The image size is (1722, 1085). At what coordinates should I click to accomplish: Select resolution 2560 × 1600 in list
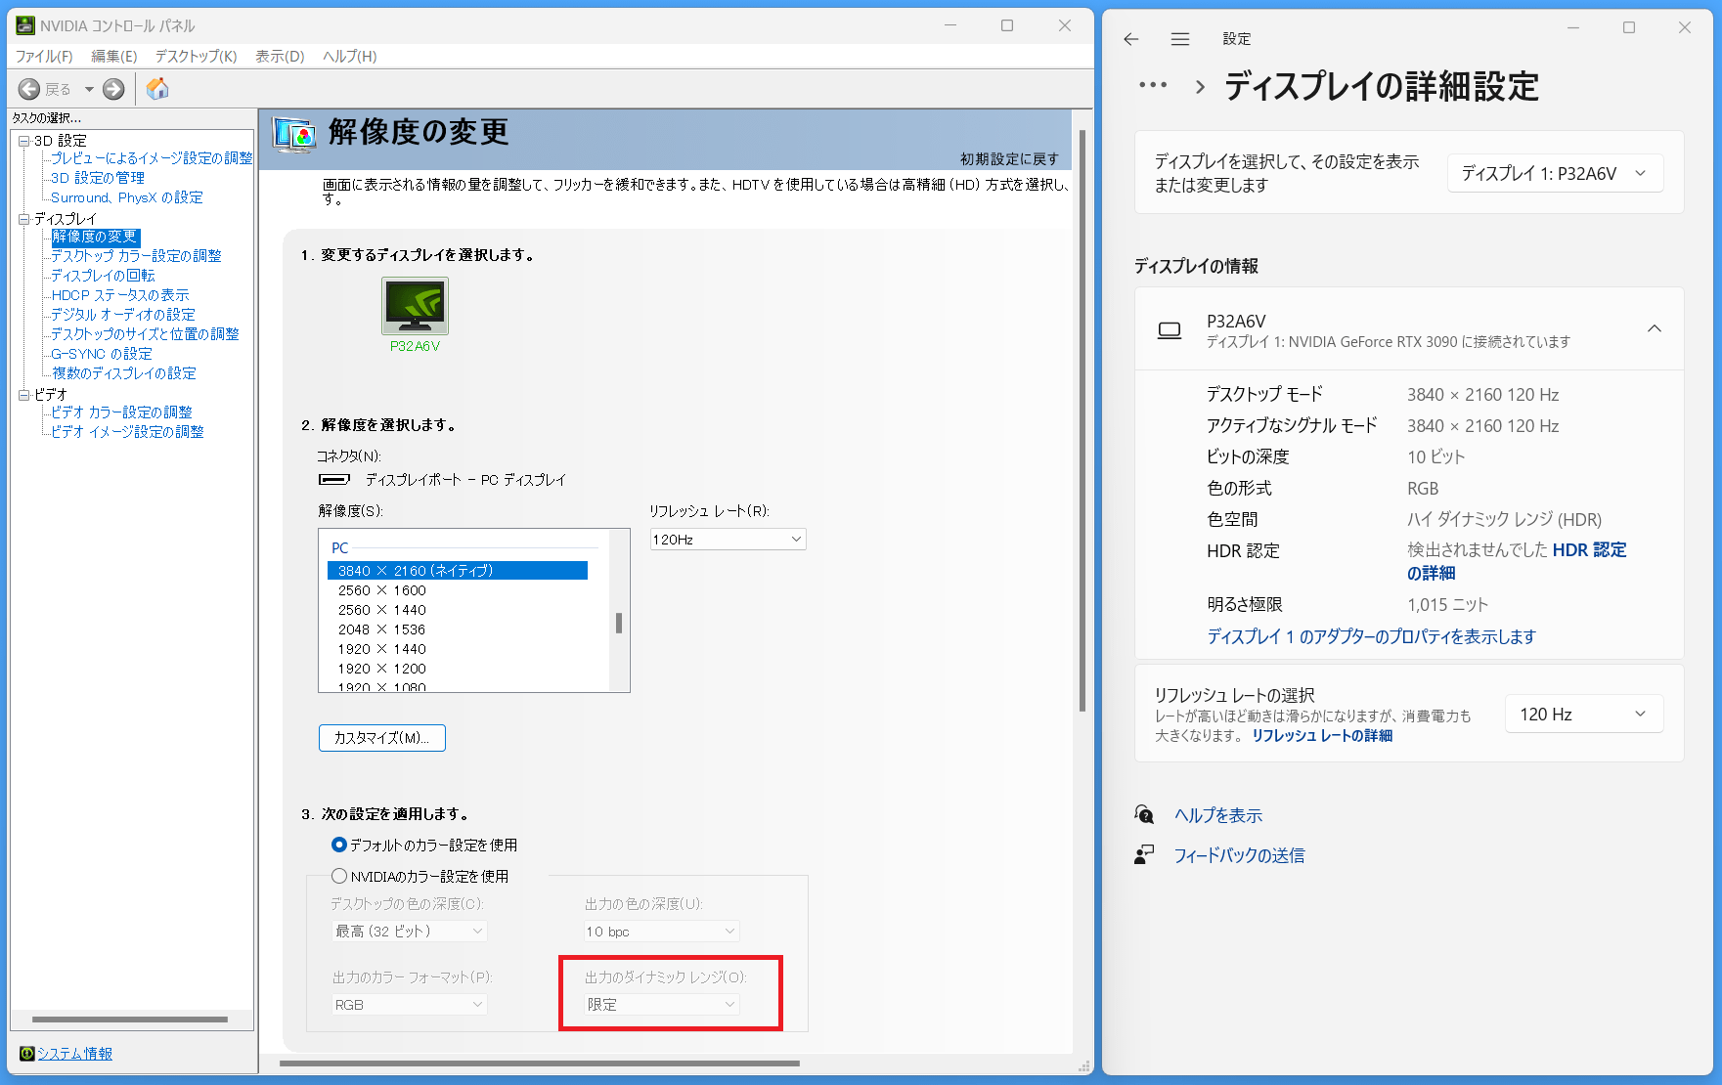point(382,590)
